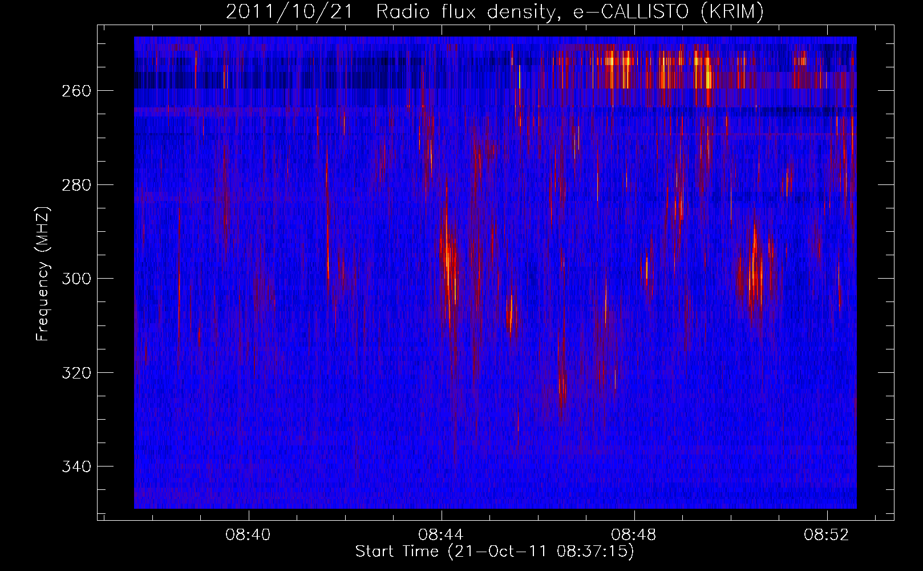Click the 08:44 time tick label
The image size is (923, 571).
pos(441,534)
